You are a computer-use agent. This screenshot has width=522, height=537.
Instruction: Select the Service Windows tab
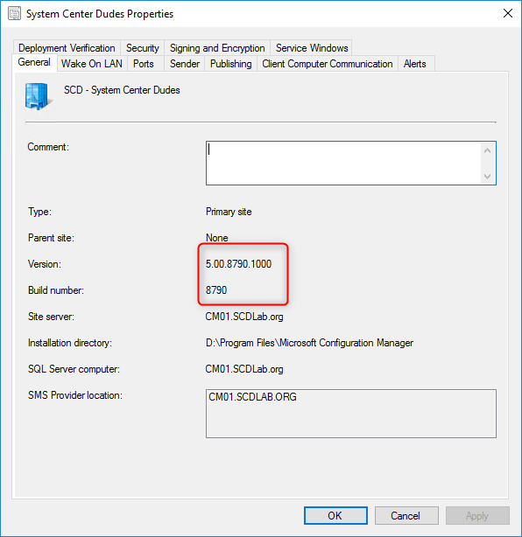(x=312, y=48)
